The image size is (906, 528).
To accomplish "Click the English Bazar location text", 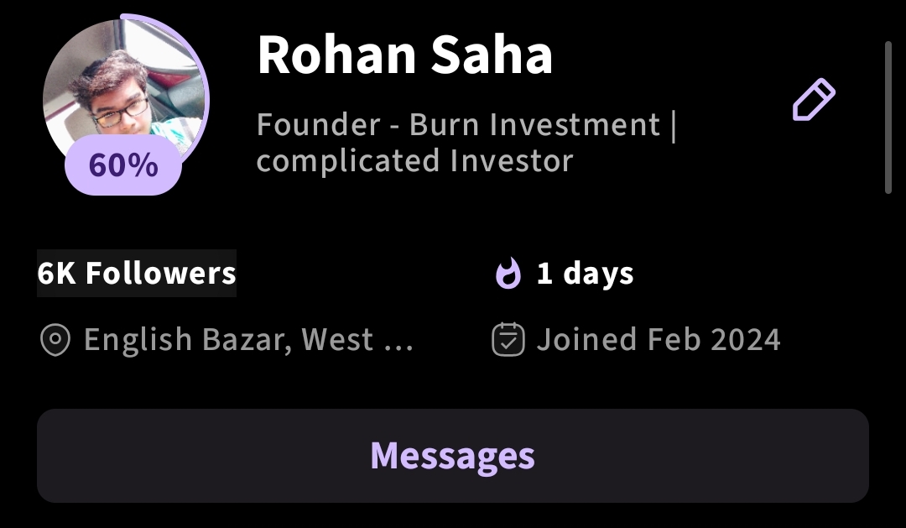I will (x=186, y=340).
